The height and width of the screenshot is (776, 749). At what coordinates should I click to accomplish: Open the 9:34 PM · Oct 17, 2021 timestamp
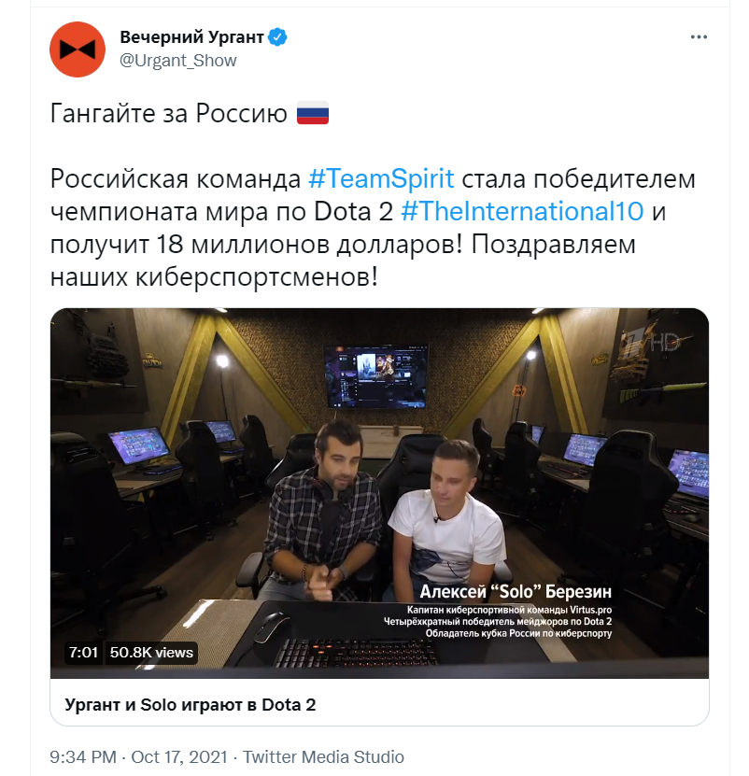[138, 756]
